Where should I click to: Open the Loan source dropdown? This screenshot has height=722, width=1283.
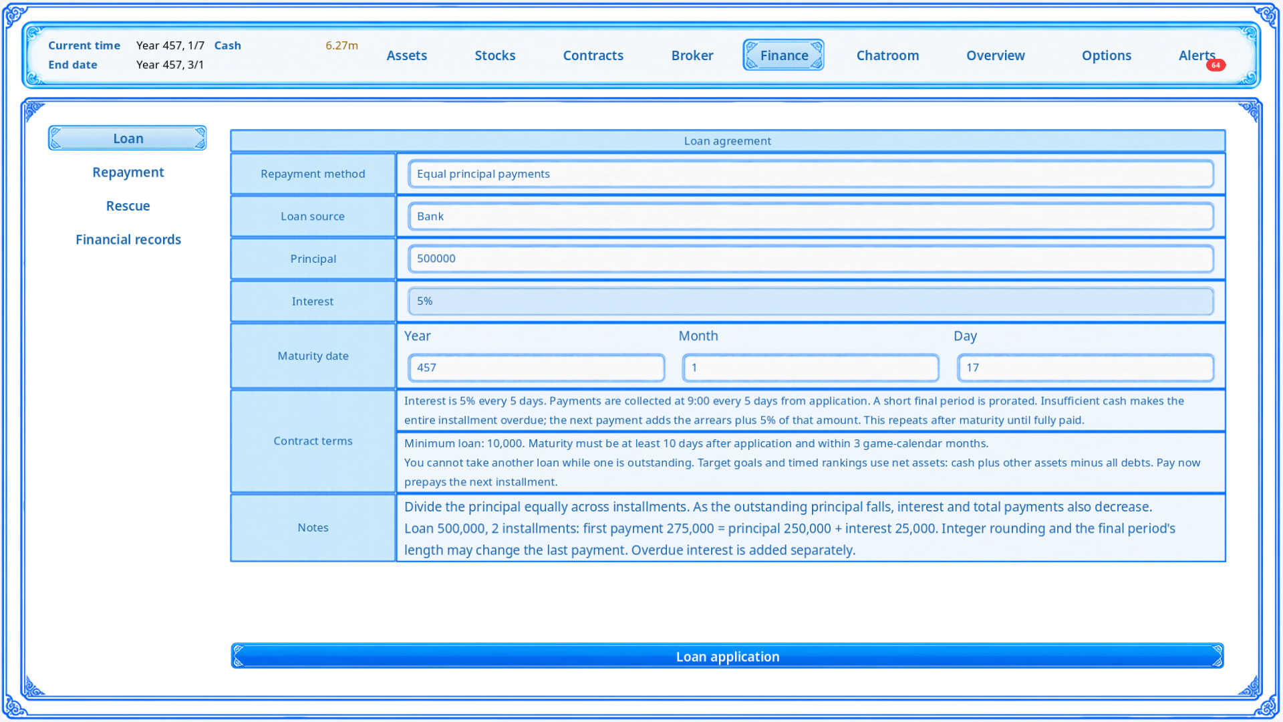[811, 217]
